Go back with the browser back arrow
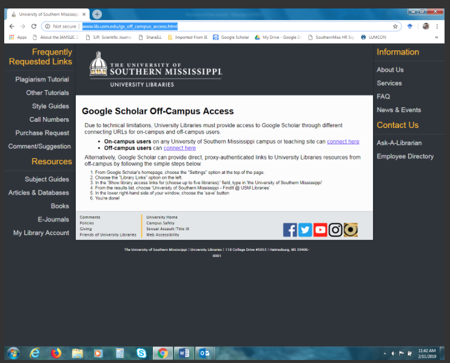The width and height of the screenshot is (450, 363). [x=12, y=27]
